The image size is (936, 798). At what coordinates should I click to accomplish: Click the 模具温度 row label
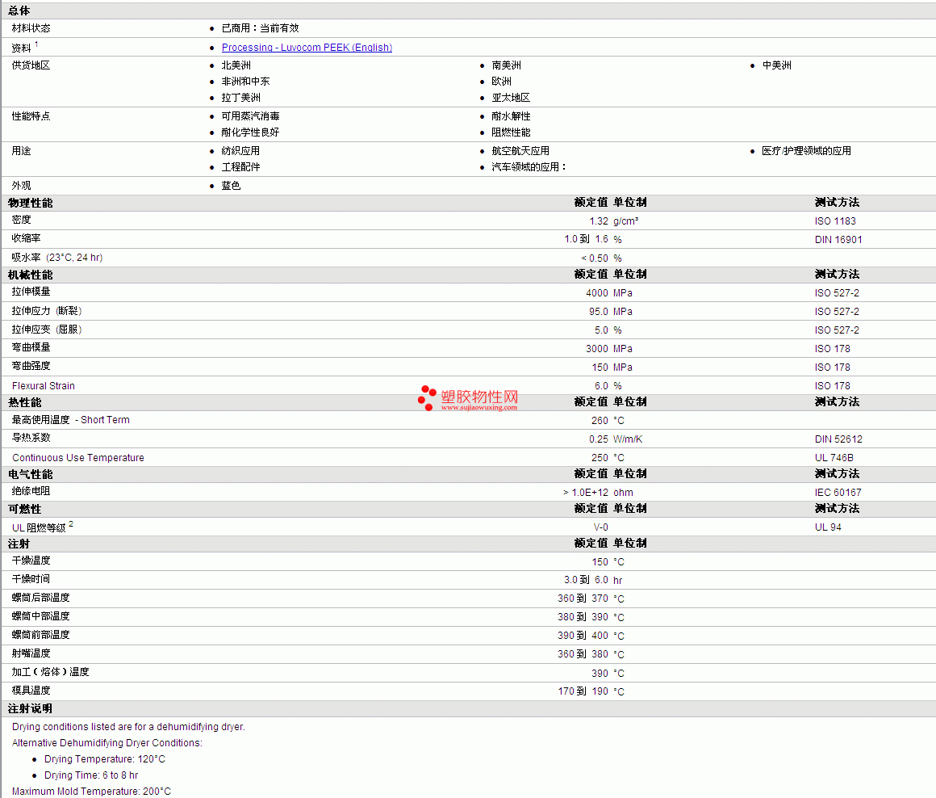pos(31,691)
